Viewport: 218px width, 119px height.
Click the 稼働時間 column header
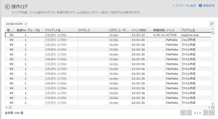coord(156,30)
